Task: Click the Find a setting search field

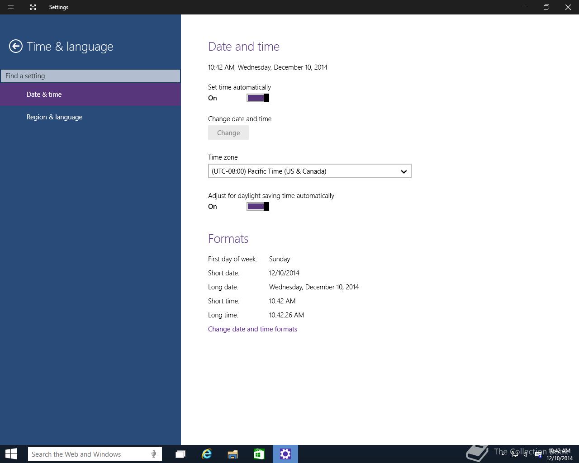Action: click(x=90, y=76)
